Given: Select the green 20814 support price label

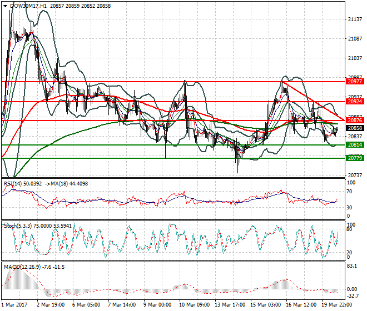Looking at the screenshot, I should tap(355, 145).
